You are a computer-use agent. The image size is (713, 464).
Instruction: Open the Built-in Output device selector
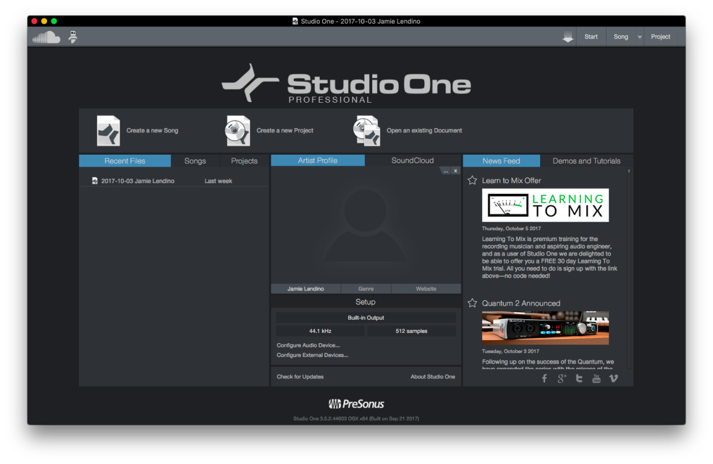(366, 318)
